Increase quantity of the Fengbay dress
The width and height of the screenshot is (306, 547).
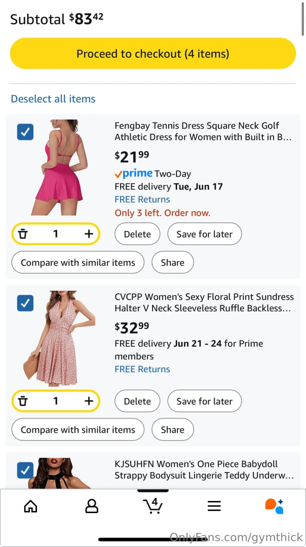pyautogui.click(x=89, y=233)
